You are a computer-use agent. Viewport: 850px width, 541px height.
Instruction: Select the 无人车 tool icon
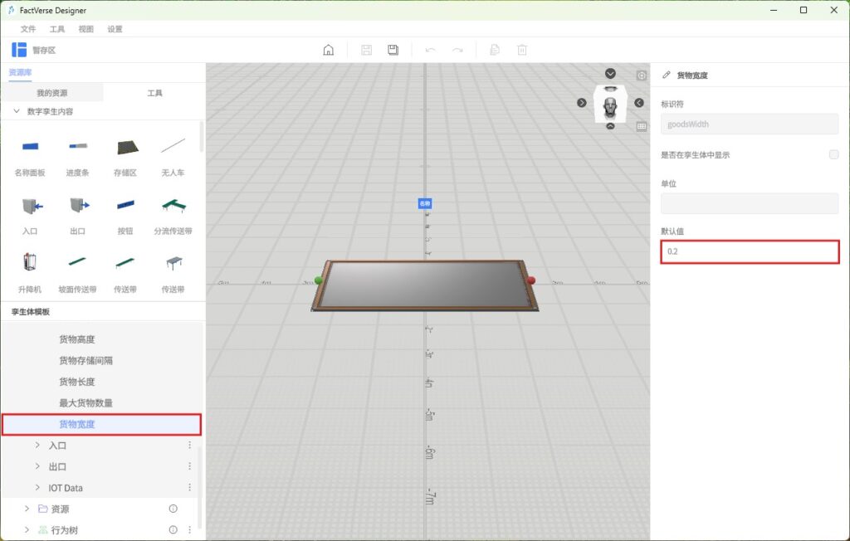point(173,148)
